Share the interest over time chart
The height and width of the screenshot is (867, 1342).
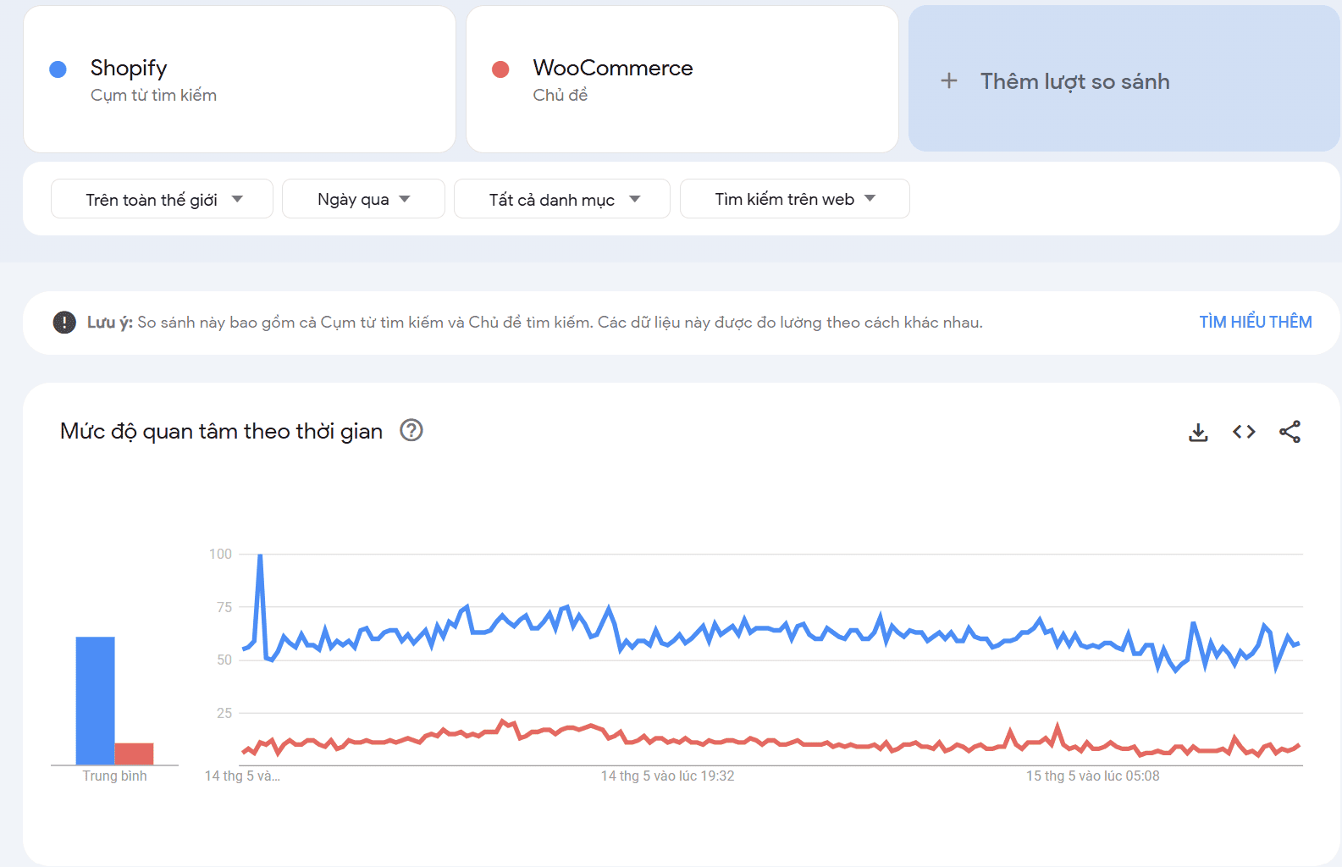click(x=1290, y=432)
